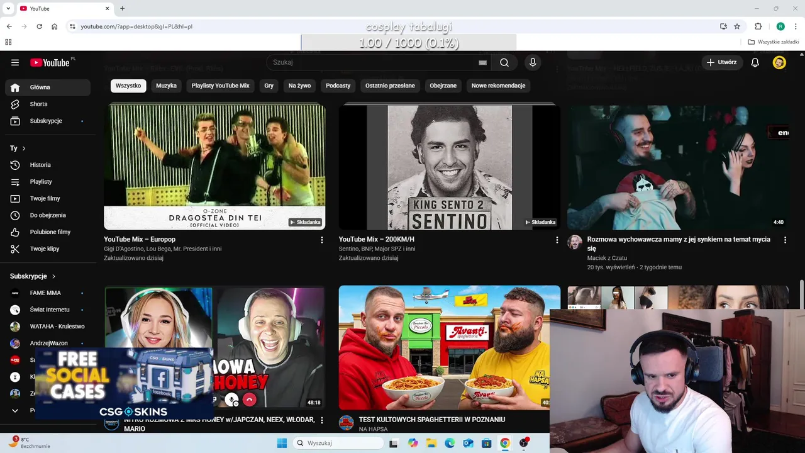Open options for NITRO ROZMOWA video
Viewport: 805px width, 453px height.
coord(322,420)
